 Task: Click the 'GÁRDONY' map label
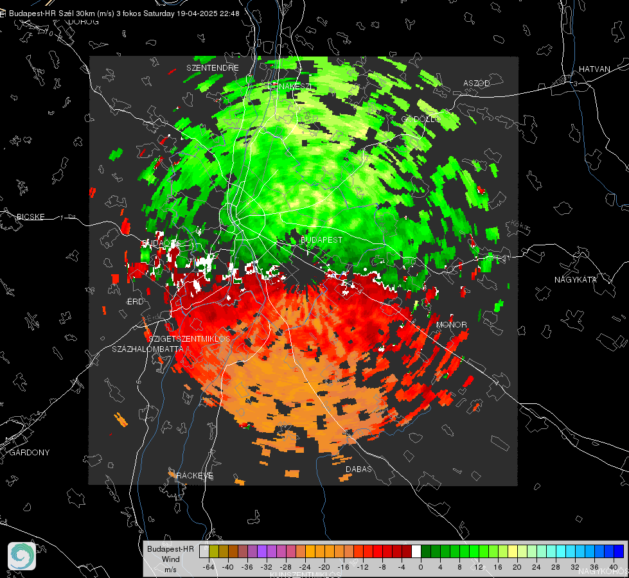coord(30,453)
